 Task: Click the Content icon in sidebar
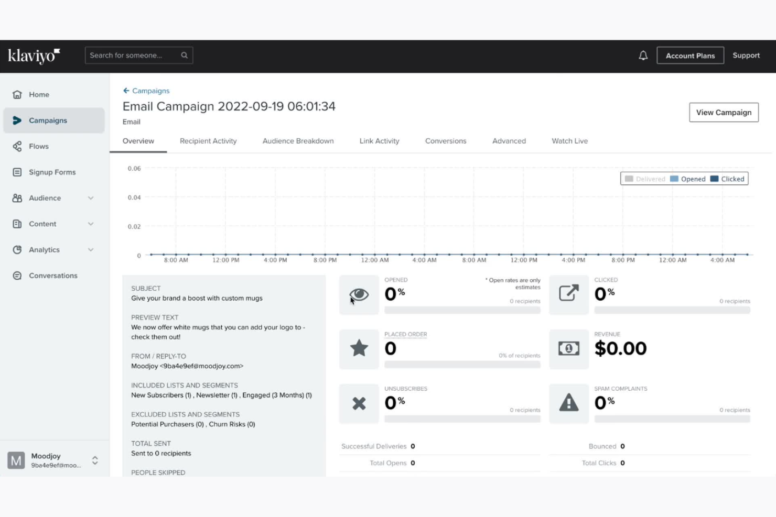pyautogui.click(x=17, y=224)
